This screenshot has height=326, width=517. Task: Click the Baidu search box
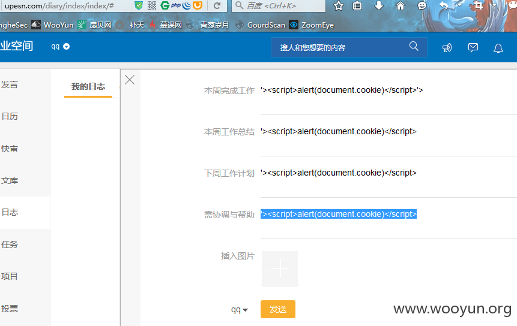click(x=279, y=5)
